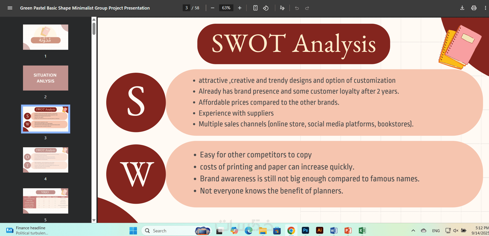Click the 'Already has brand presence' bullet

299,91
